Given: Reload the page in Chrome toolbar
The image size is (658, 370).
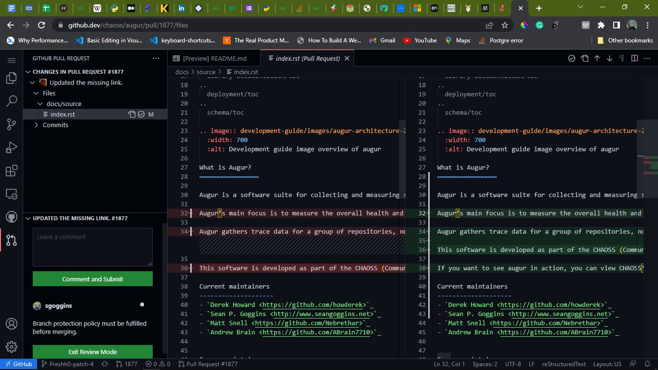Looking at the screenshot, I should tap(41, 25).
